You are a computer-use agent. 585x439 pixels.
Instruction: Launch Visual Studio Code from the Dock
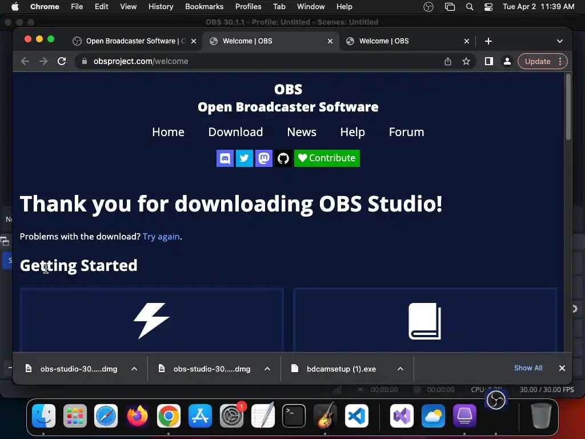pyautogui.click(x=356, y=416)
